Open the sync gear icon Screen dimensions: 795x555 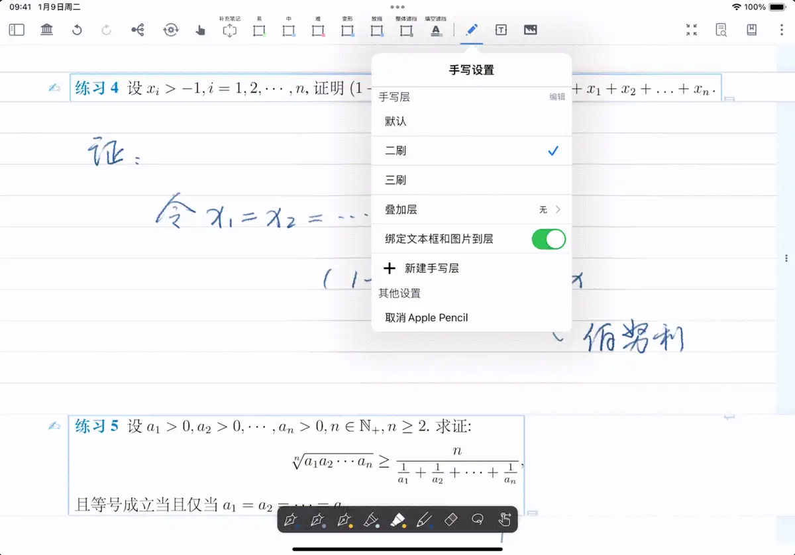(171, 30)
